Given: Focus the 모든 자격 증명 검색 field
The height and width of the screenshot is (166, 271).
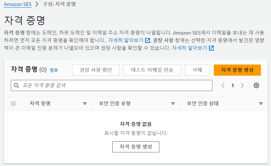Looking at the screenshot, I should point(112,85).
